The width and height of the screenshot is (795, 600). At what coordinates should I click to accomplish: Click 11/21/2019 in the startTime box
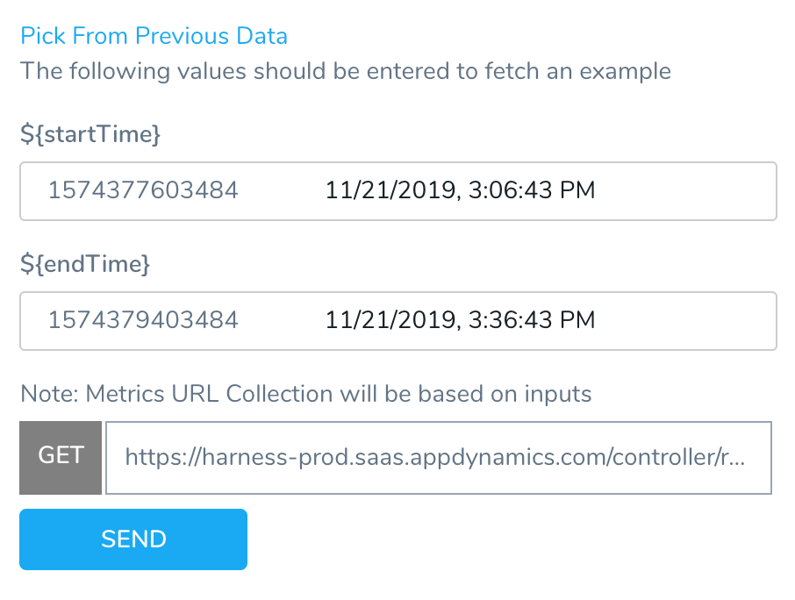click(393, 190)
